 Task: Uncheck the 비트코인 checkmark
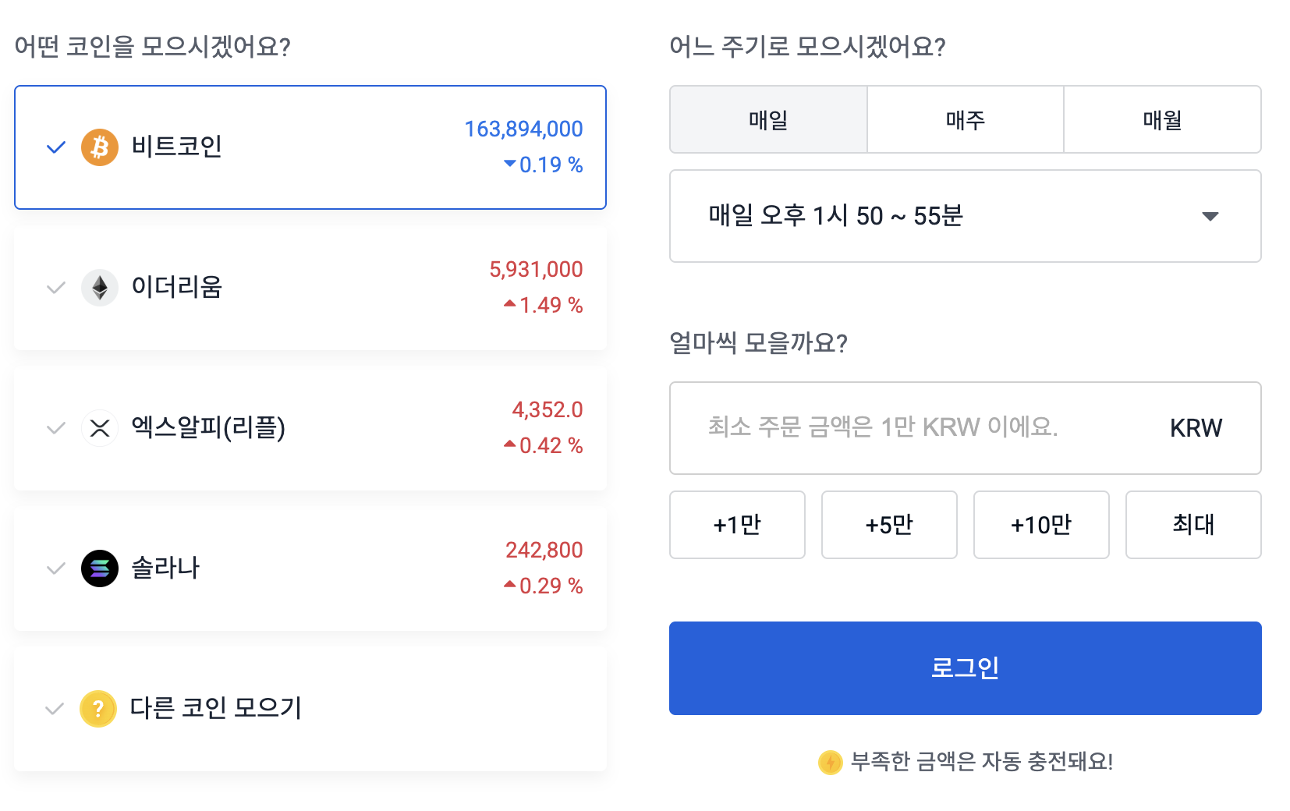pos(56,147)
